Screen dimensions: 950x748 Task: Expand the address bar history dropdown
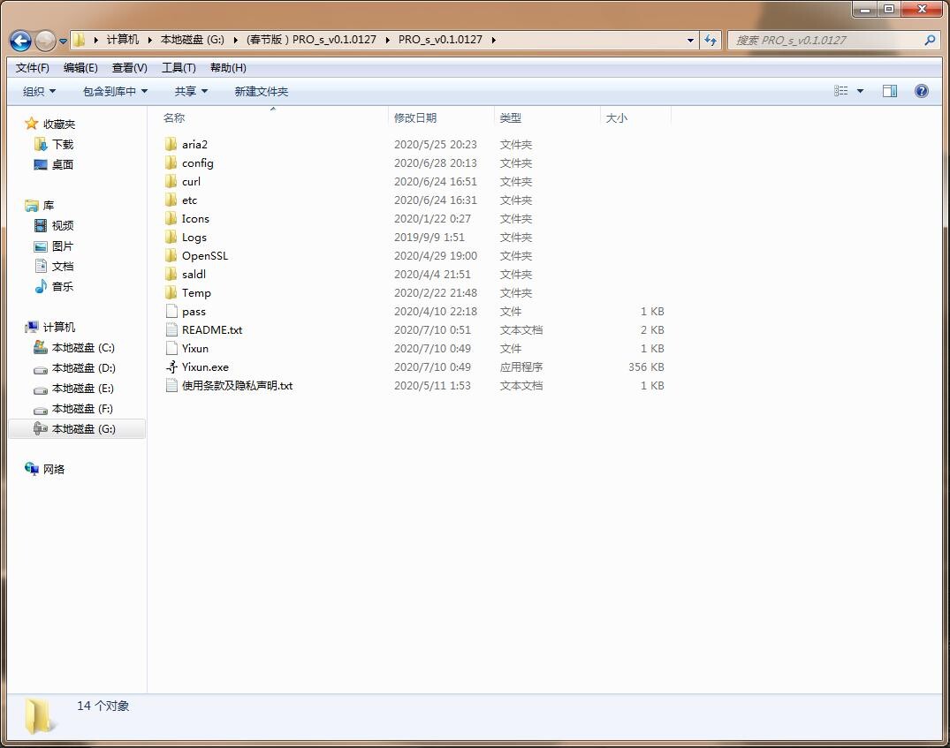(690, 40)
